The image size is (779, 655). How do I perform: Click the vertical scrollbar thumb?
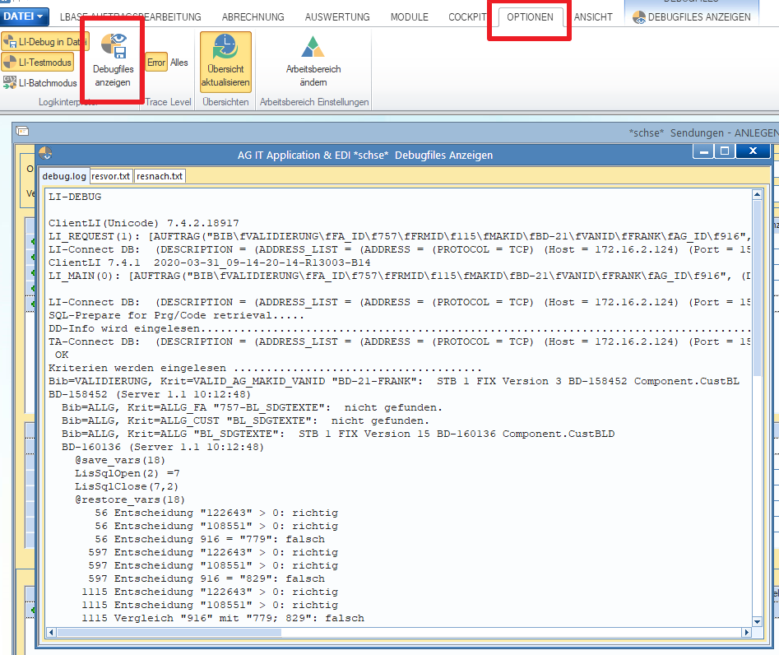(757, 288)
